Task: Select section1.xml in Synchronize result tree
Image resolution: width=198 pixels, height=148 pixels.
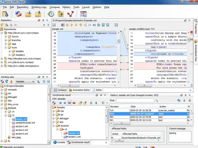Action: click(x=74, y=137)
